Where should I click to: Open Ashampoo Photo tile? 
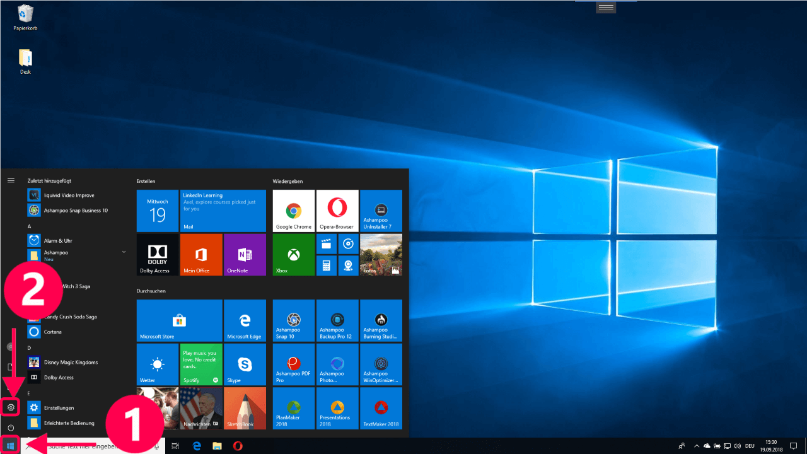point(337,364)
